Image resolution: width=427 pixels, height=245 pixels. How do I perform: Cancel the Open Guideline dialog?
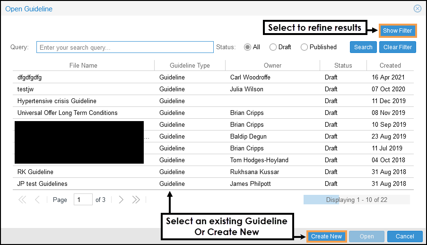pyautogui.click(x=404, y=236)
